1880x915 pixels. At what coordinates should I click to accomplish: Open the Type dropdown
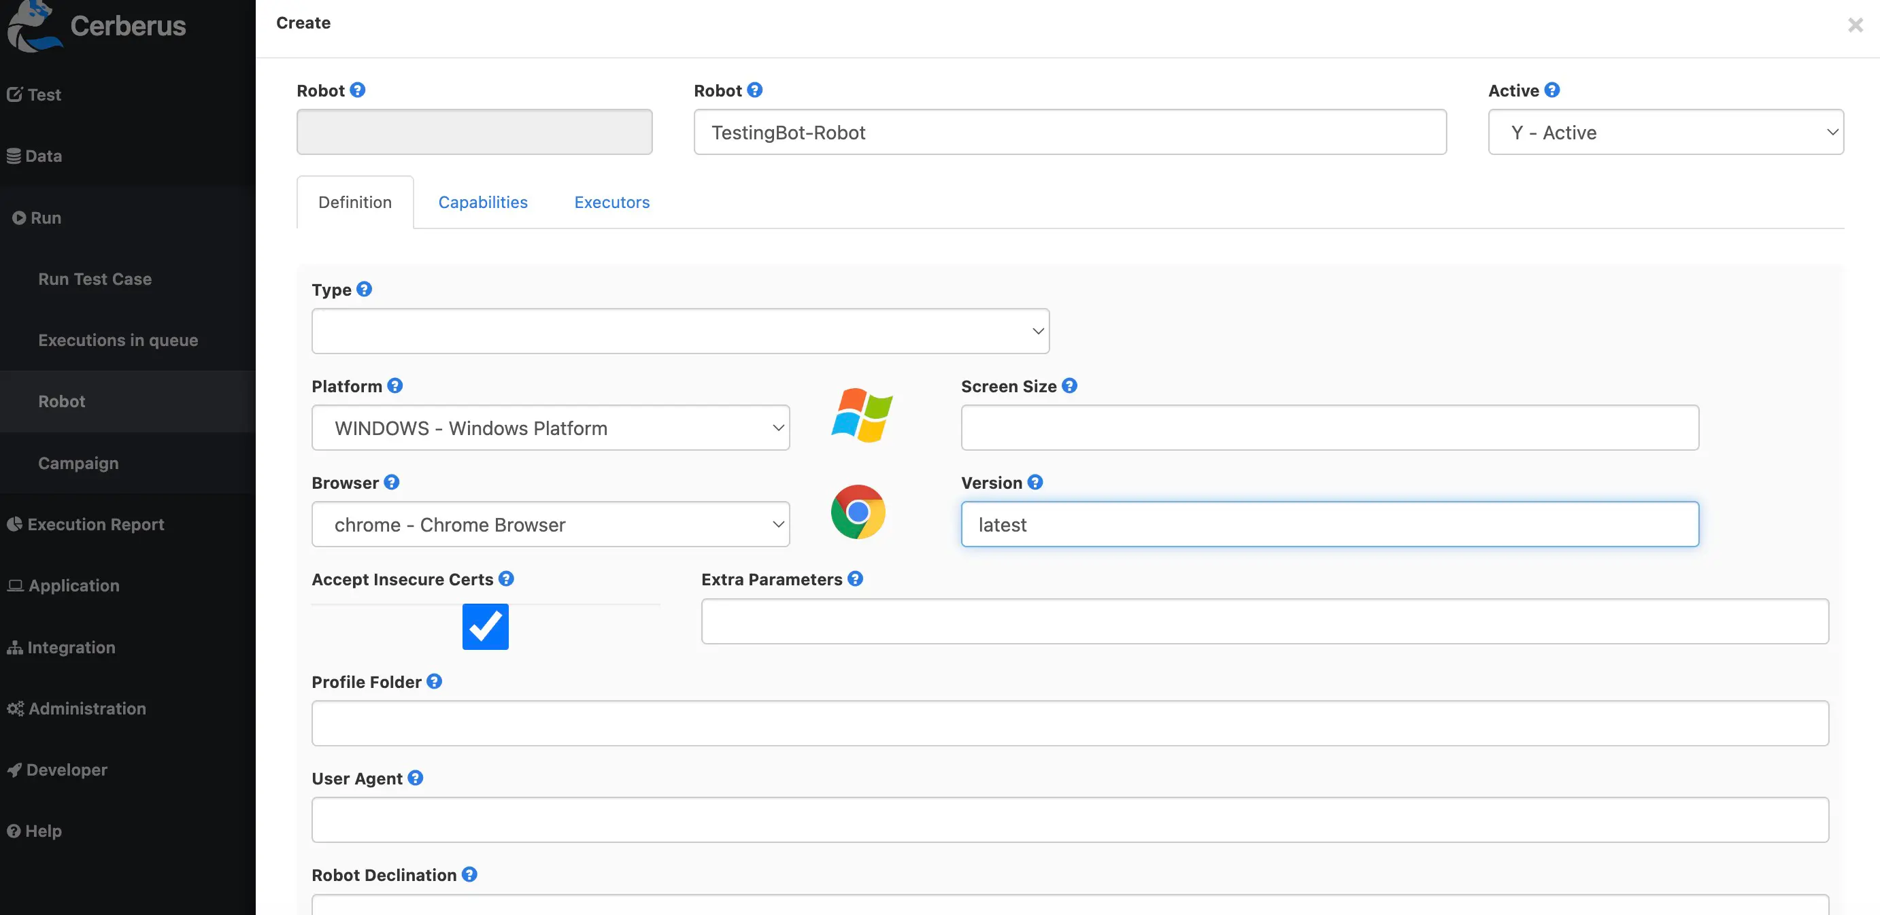point(680,331)
